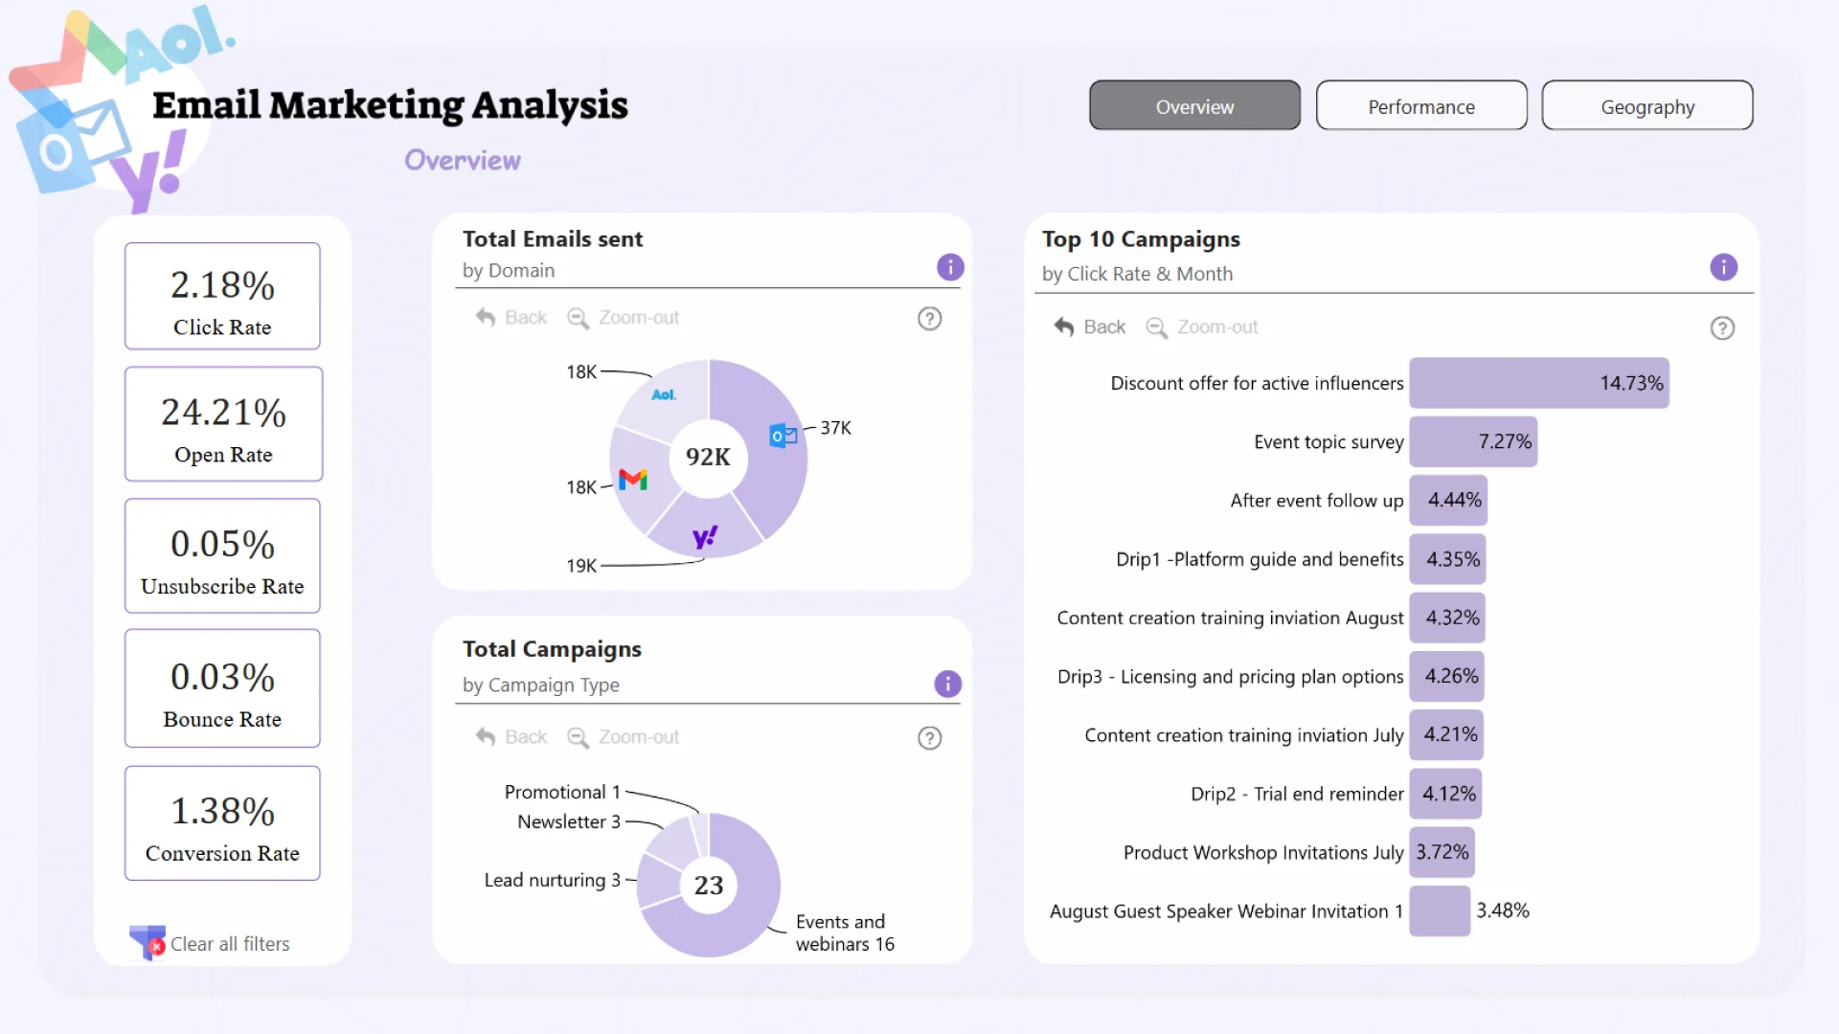Switch to the Geography tab
The height and width of the screenshot is (1034, 1839).
click(x=1647, y=105)
